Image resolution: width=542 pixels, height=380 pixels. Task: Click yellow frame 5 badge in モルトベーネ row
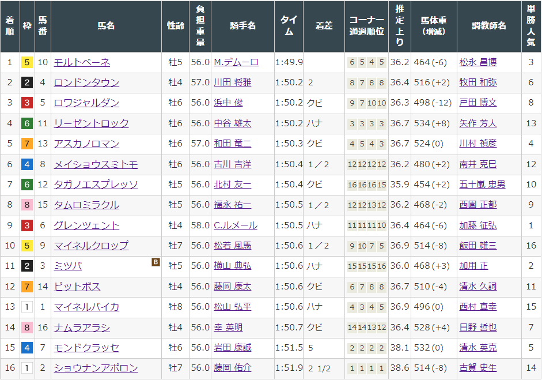pos(27,63)
